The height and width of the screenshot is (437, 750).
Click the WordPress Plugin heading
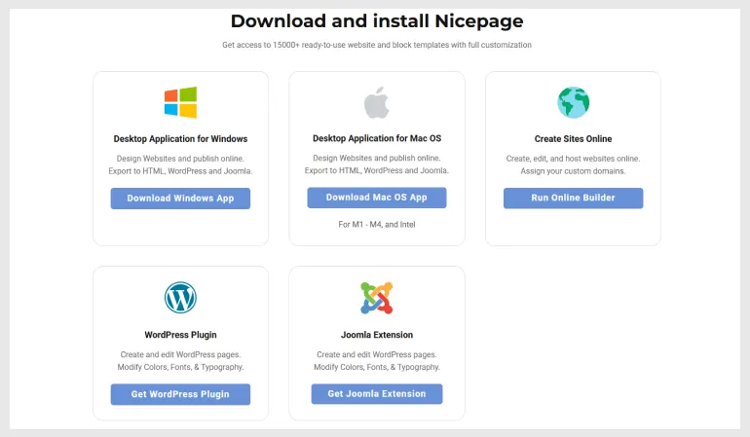coord(180,335)
